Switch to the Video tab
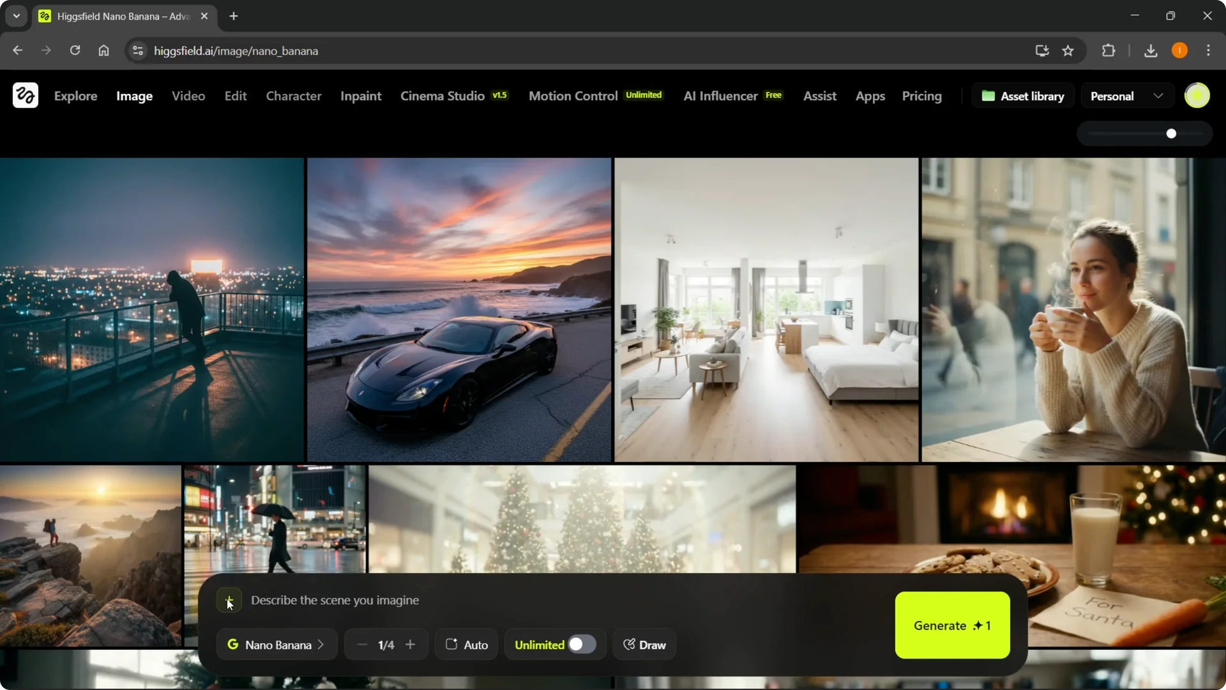1226x690 pixels. click(188, 96)
